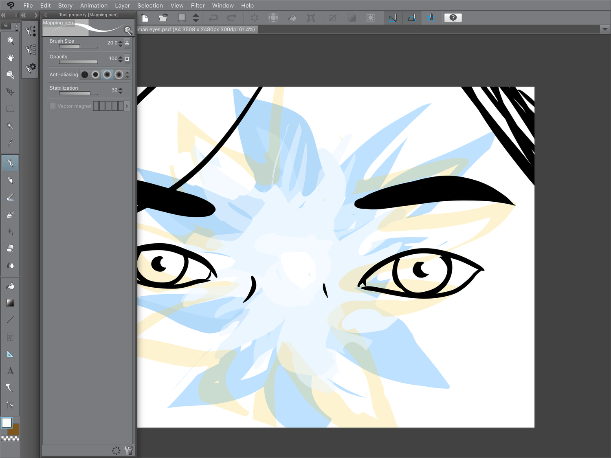Select the Fill bucket tool
Viewport: 611px width, 458px height.
coord(10,286)
